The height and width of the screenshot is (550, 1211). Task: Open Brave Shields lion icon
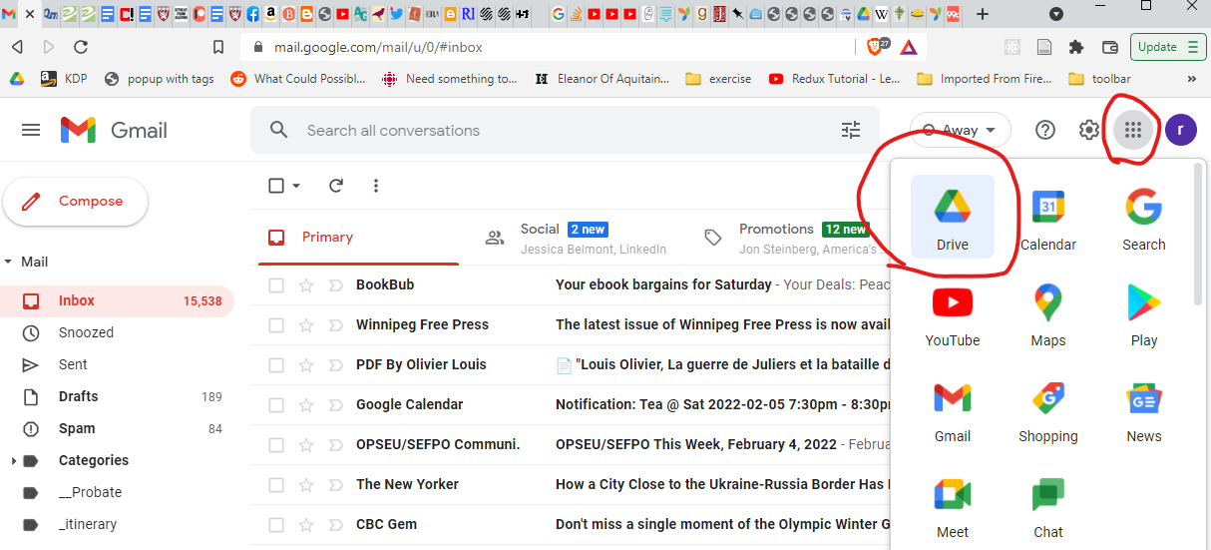875,47
